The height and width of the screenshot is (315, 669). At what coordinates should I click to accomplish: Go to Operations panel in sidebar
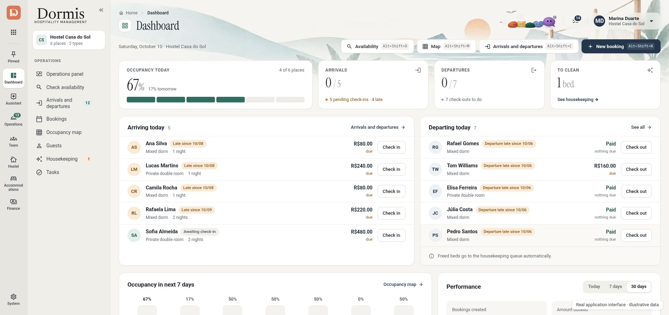coord(65,74)
